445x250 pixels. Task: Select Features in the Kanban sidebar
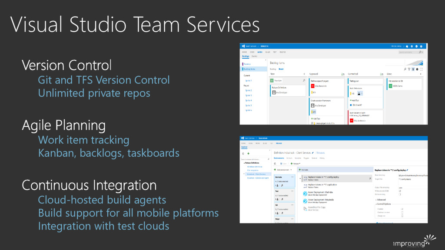[x=247, y=64]
